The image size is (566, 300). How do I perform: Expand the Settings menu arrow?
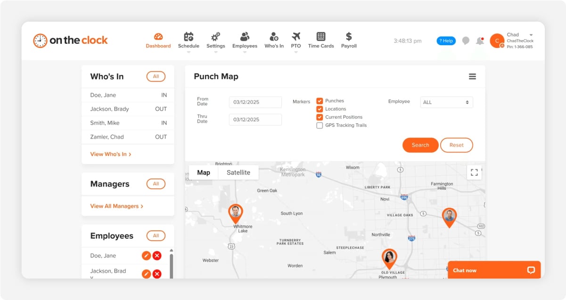coord(216,52)
